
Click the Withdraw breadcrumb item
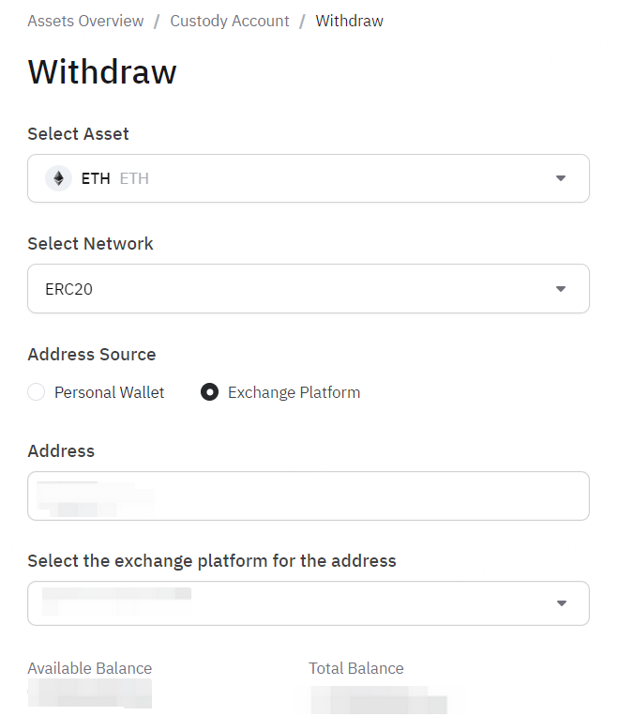point(349,21)
